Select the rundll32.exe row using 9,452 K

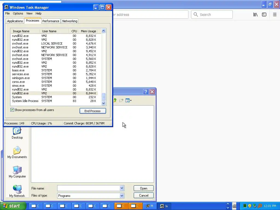point(54,51)
